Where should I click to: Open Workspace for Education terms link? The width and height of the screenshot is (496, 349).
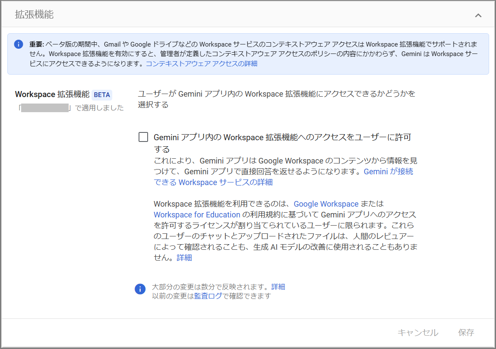[197, 215]
